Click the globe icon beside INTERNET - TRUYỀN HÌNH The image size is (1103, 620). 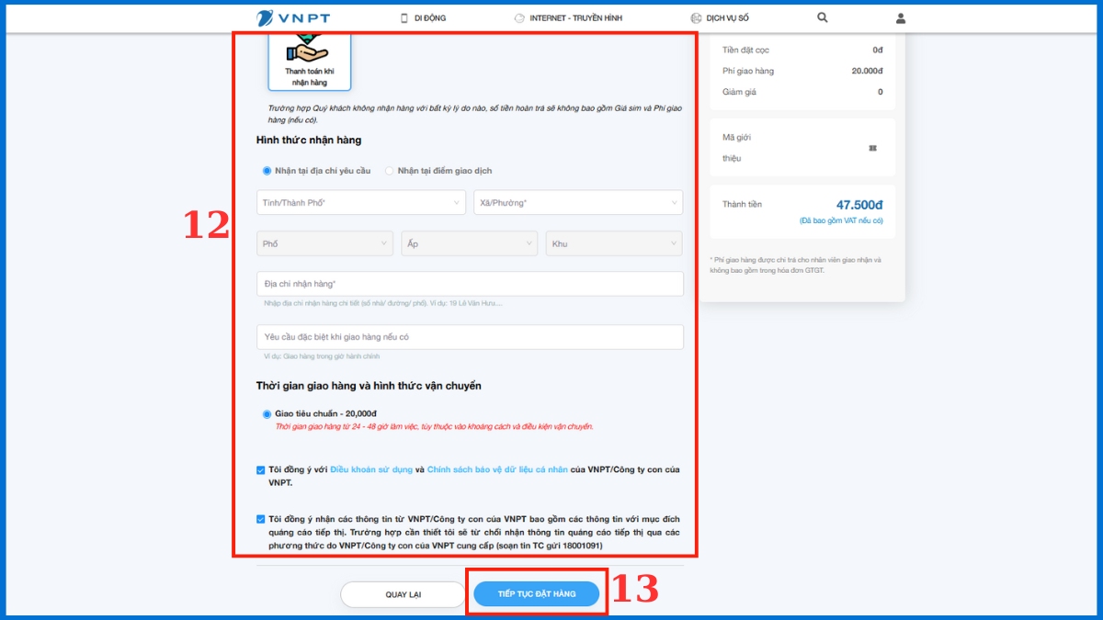coord(519,17)
